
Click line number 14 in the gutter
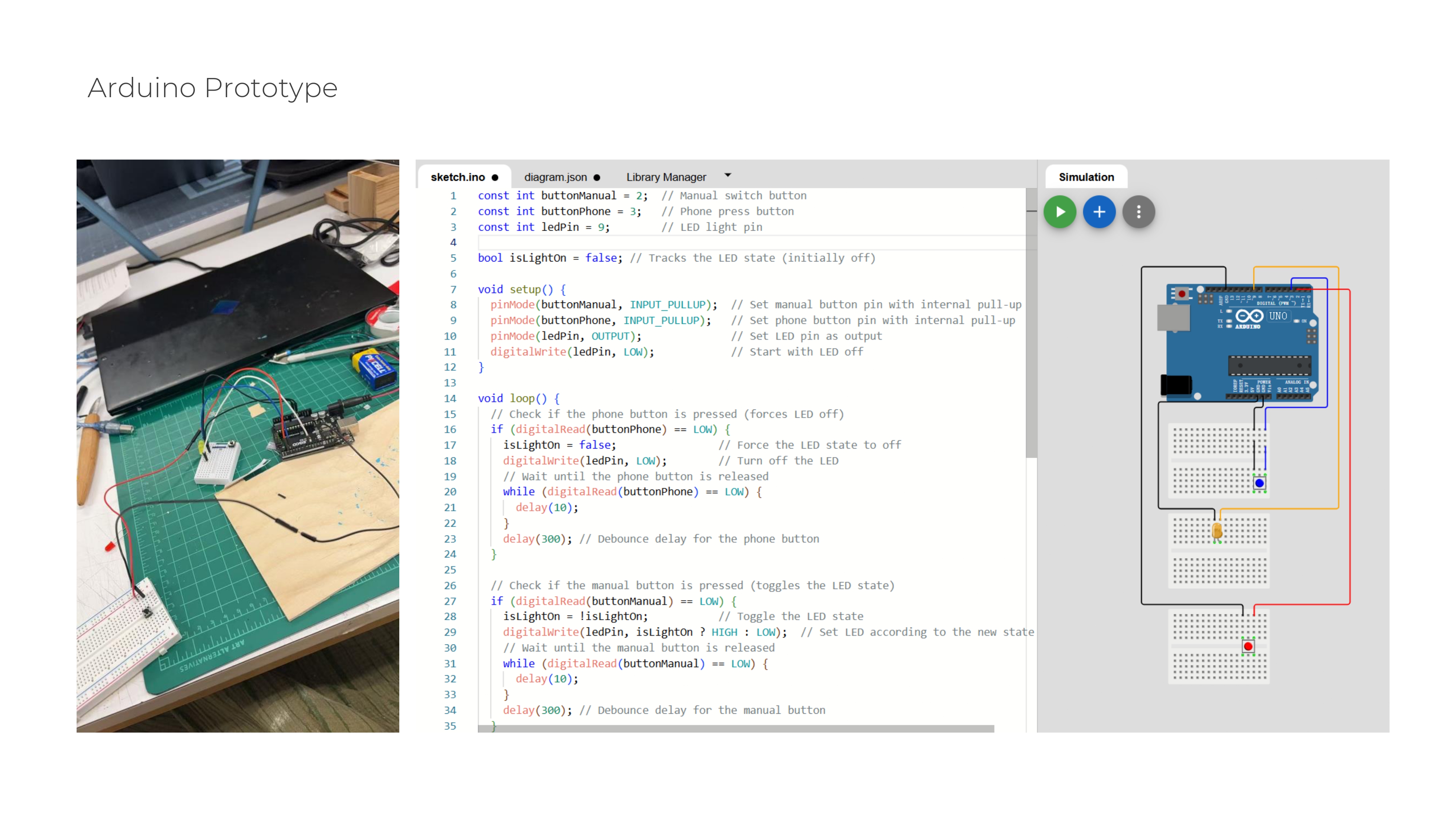coord(450,398)
